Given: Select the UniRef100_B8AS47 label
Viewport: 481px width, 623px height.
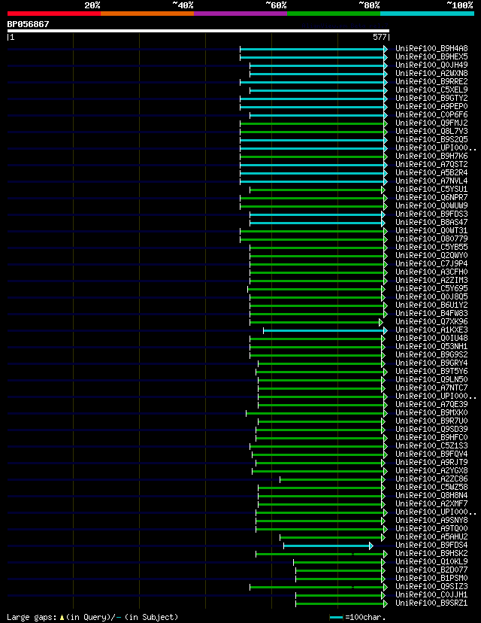Looking at the screenshot, I should [431, 222].
